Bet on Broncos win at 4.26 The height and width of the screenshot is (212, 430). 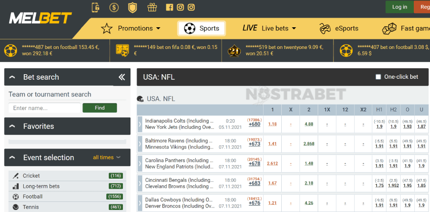point(309,203)
